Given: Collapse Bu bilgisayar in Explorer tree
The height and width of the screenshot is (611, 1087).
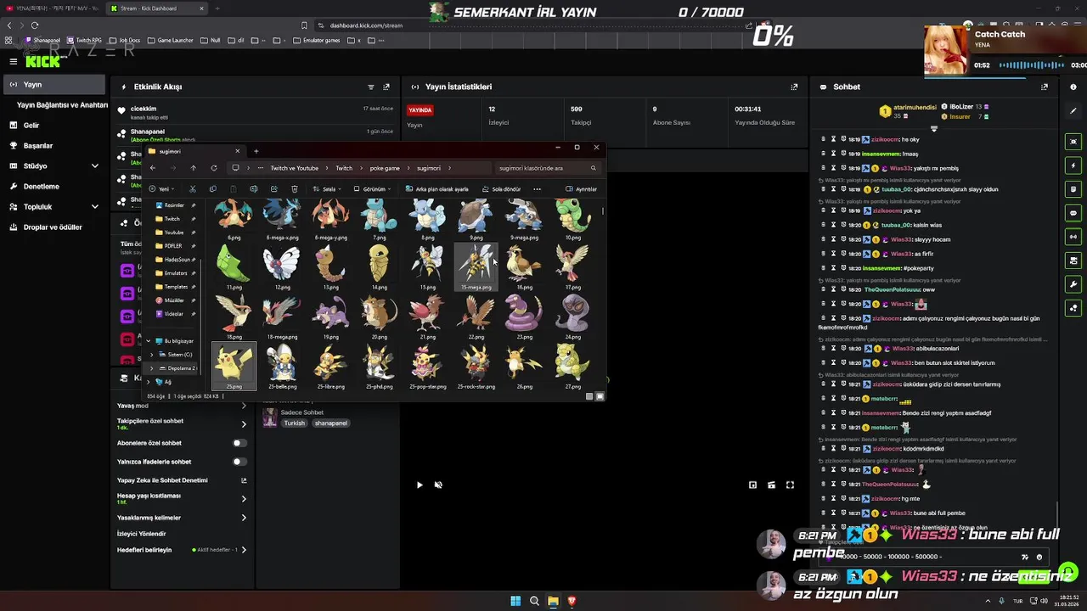Looking at the screenshot, I should click(148, 341).
